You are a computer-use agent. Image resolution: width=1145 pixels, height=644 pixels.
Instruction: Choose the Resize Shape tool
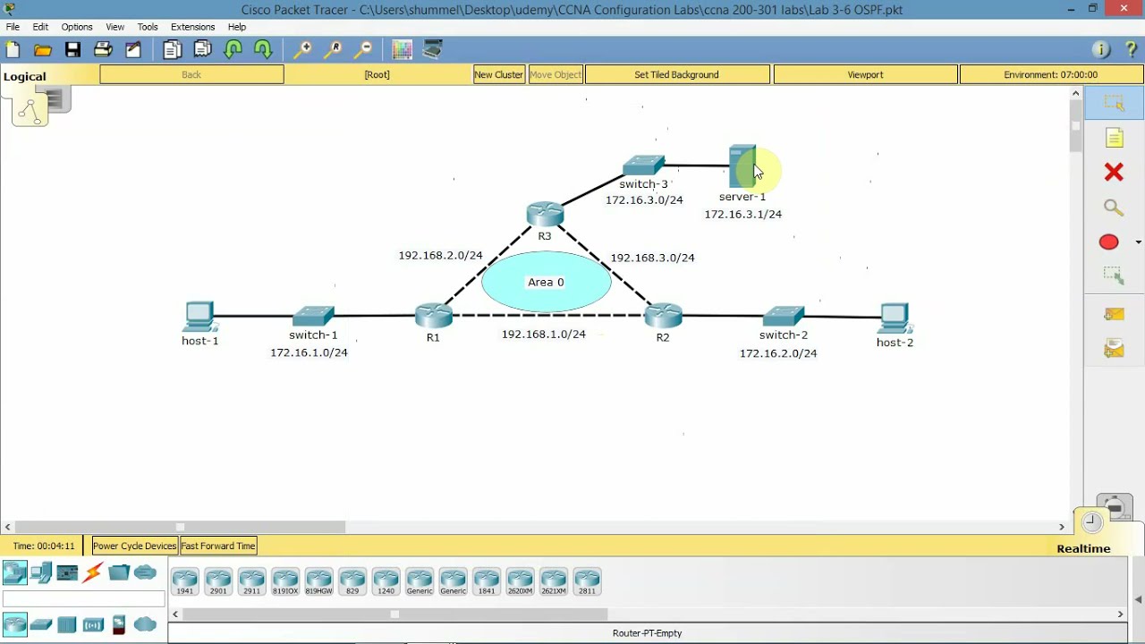point(1114,275)
